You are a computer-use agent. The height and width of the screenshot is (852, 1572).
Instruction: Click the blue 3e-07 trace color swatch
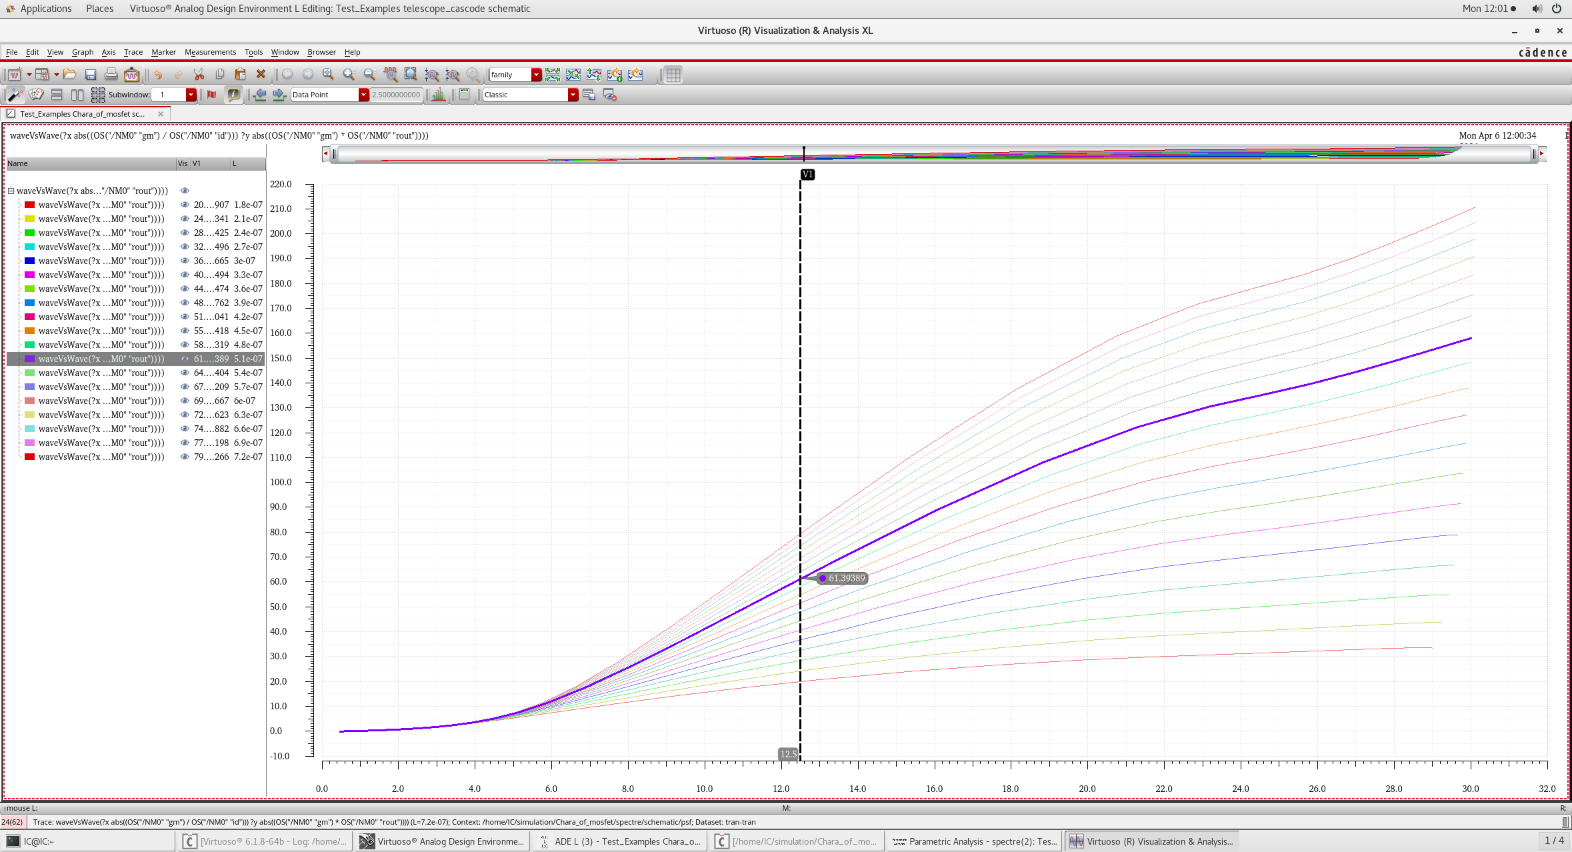tap(29, 261)
